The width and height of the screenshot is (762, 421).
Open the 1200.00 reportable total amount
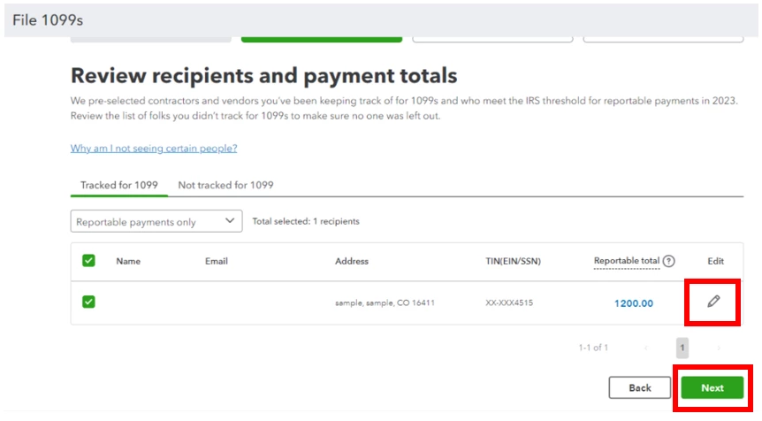coord(634,303)
